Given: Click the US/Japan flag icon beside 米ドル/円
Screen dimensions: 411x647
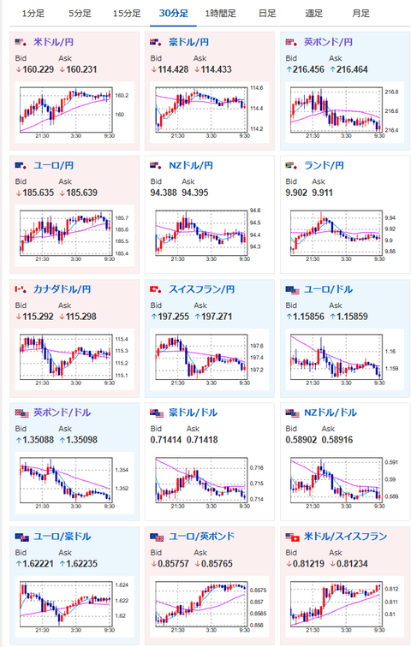Looking at the screenshot, I should pyautogui.click(x=21, y=42).
